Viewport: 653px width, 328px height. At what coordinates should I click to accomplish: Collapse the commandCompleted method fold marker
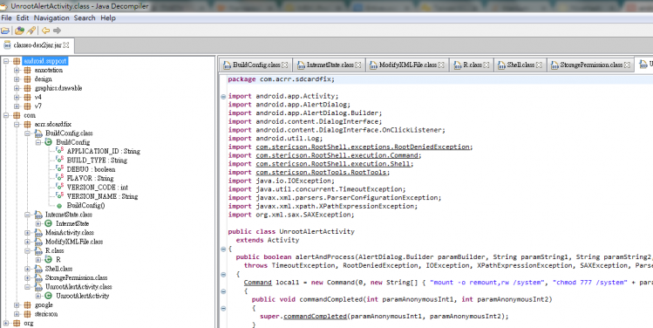tap(223, 309)
